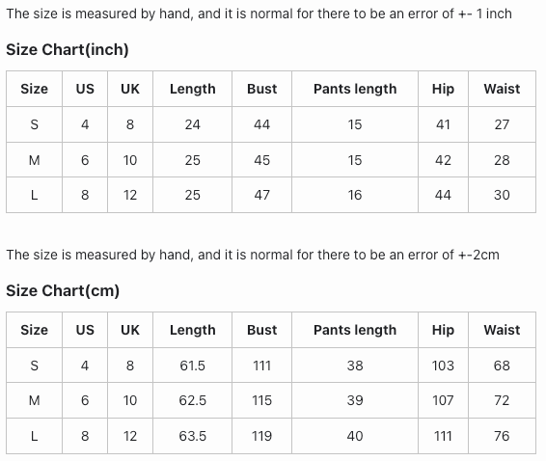Viewport: 546px width, 461px height.
Task: Click the Size Chart(inch) heading
Action: 68,50
